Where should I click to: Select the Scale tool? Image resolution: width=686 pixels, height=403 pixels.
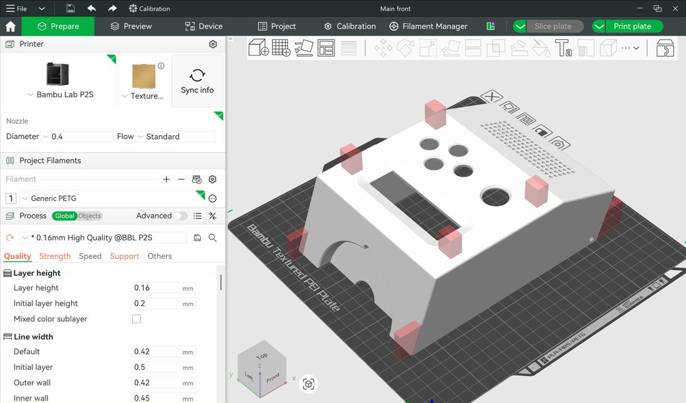tap(428, 47)
